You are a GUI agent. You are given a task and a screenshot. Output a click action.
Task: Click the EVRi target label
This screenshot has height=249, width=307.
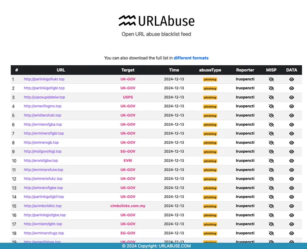pyautogui.click(x=128, y=161)
